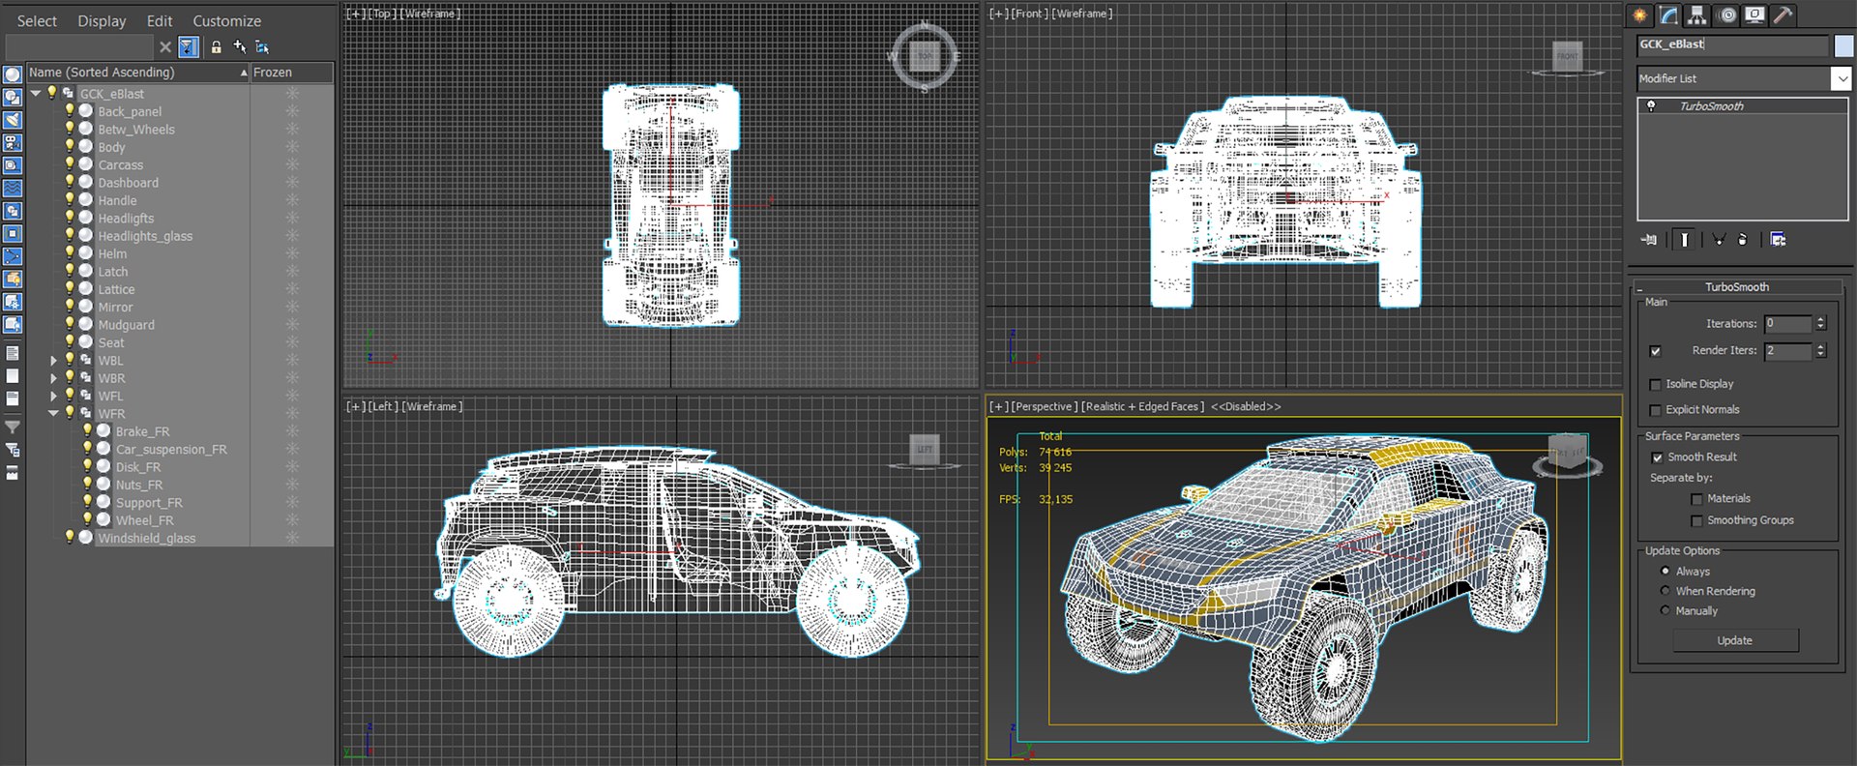This screenshot has height=766, width=1857.
Task: Toggle Display Bones filter icon in explorer
Action: click(13, 257)
